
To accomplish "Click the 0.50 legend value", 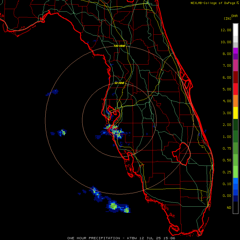I will tap(227, 160).
